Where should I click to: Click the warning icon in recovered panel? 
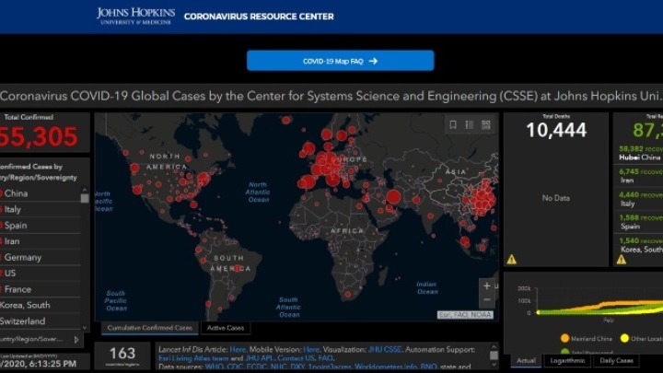pos(622,259)
